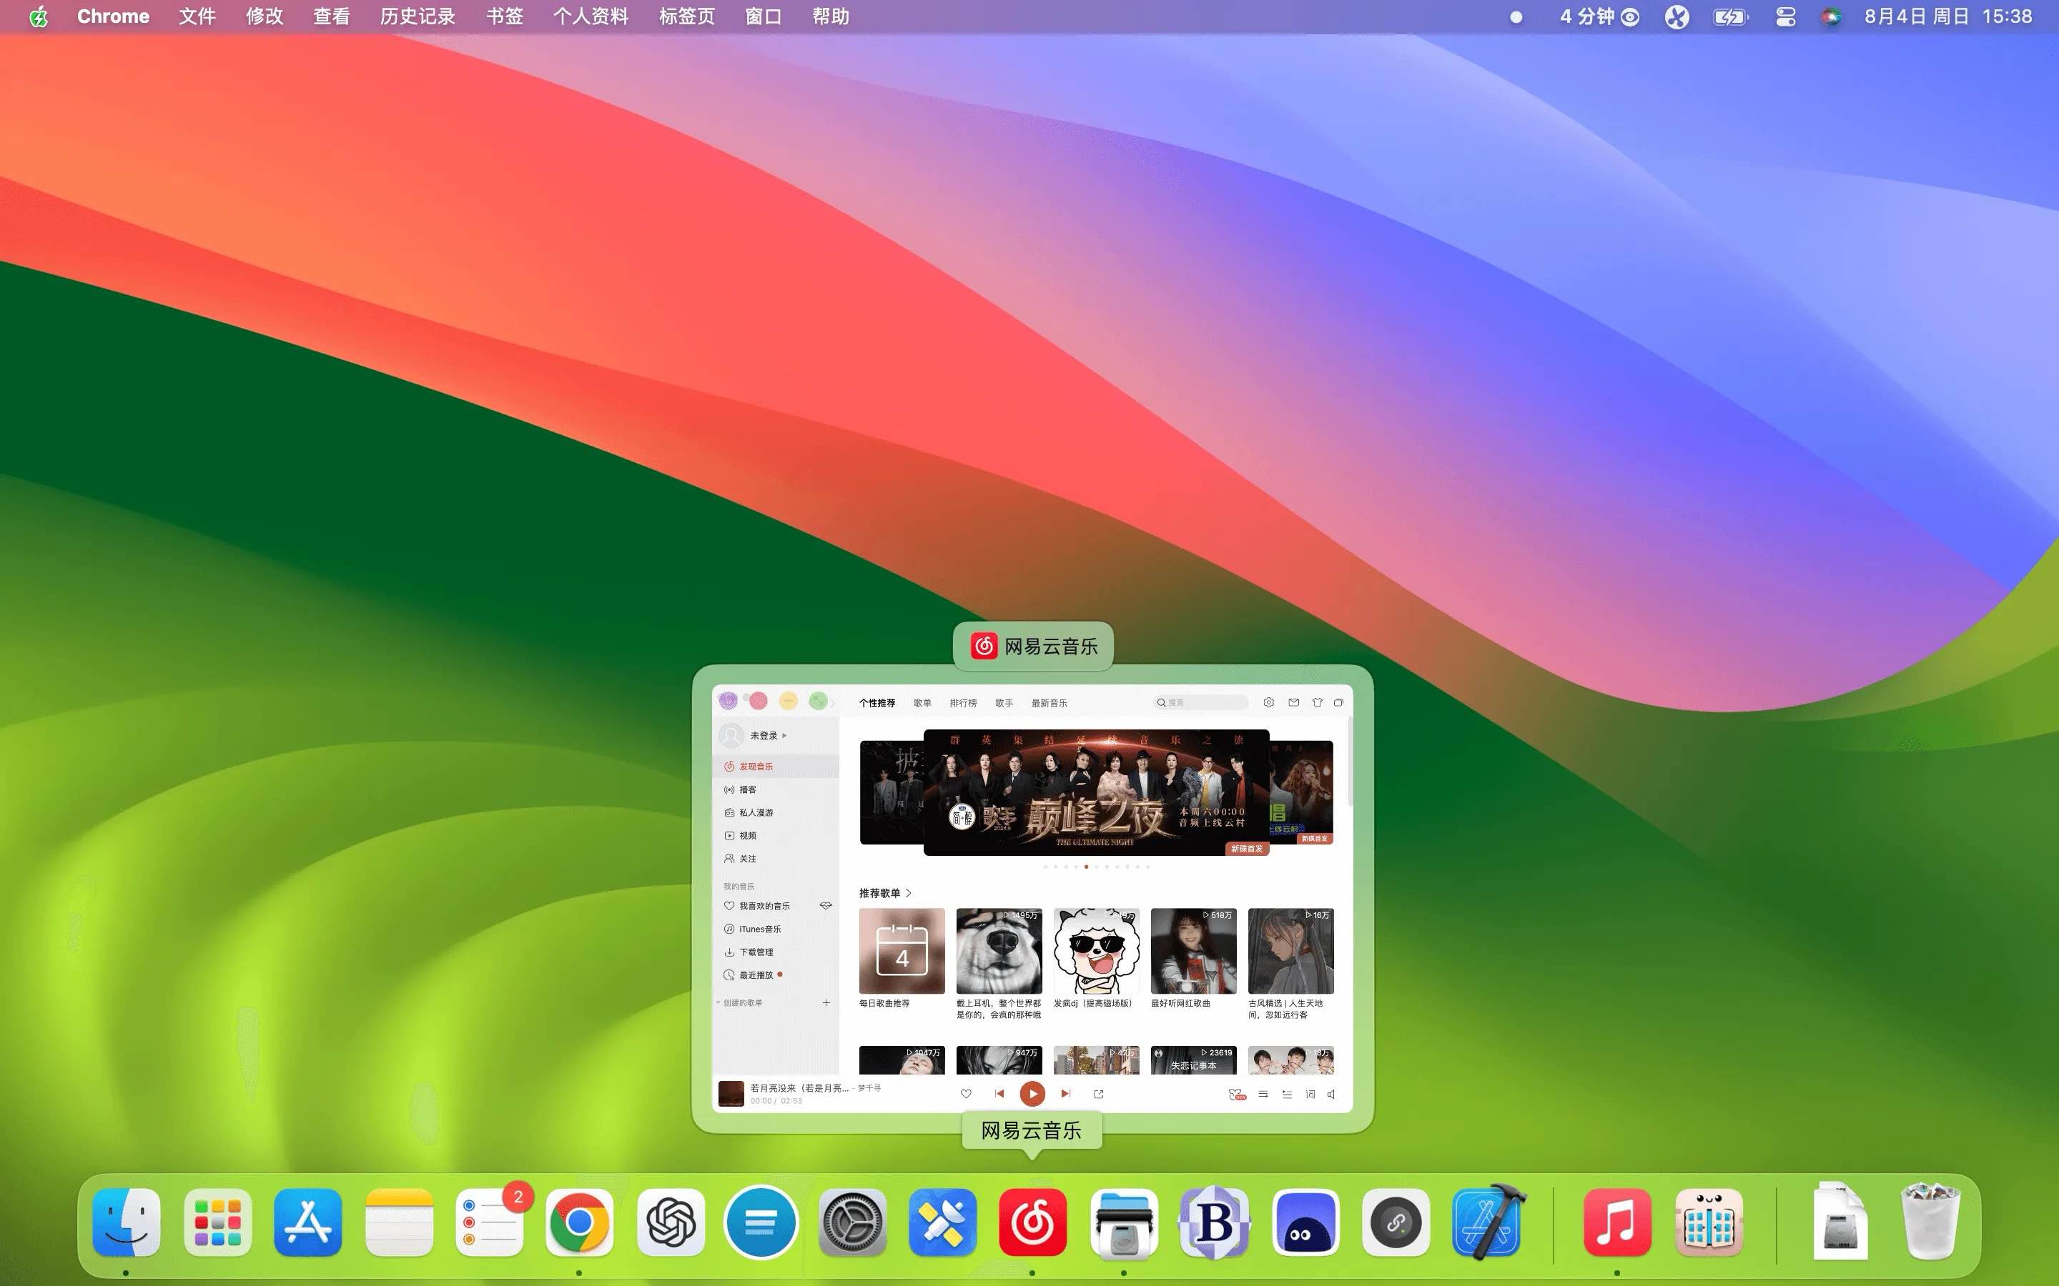The image size is (2059, 1286).
Task: Click 私人漫游 in the sidebar
Action: 756,812
